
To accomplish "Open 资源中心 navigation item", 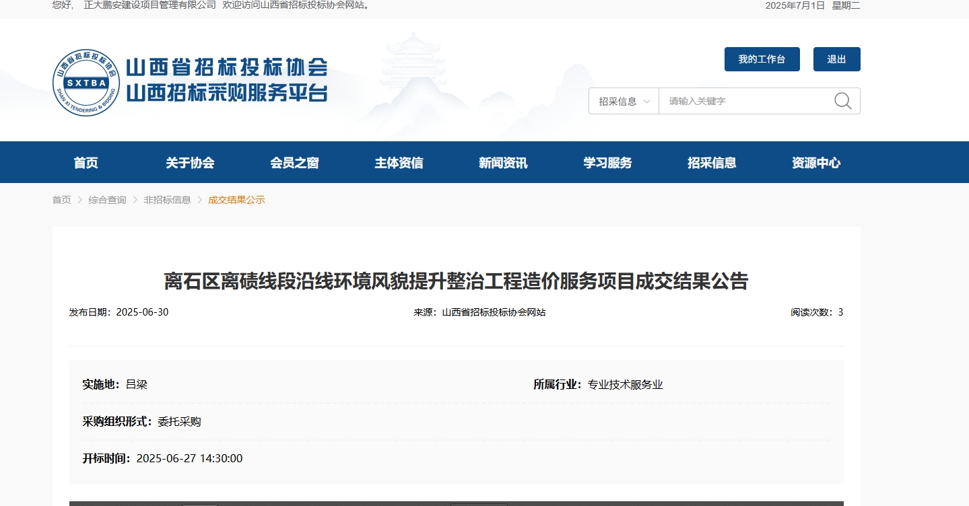I will 816,163.
